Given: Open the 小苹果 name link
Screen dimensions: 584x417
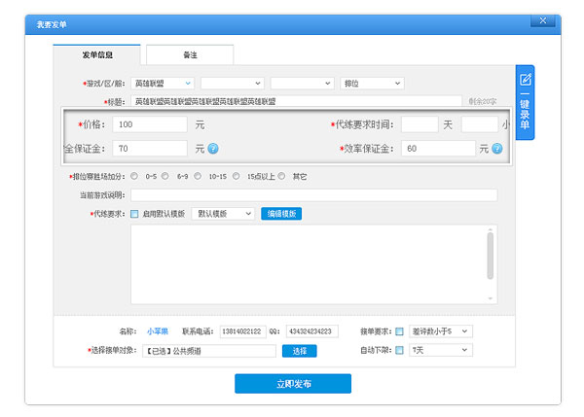Looking at the screenshot, I should pos(158,331).
